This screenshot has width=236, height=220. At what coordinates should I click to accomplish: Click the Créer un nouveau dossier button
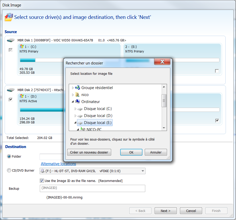[x=89, y=152]
